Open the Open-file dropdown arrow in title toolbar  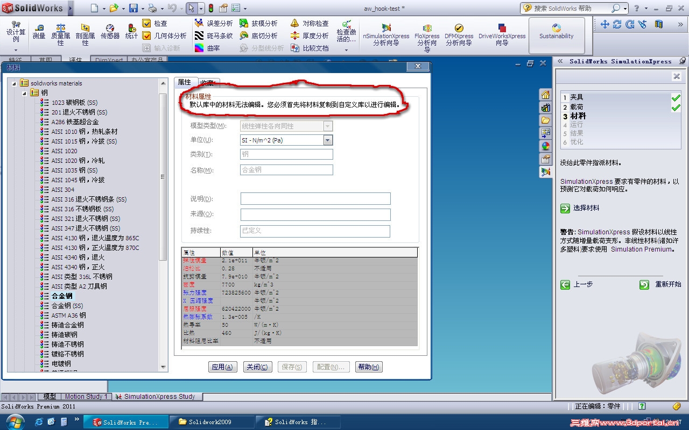click(123, 9)
